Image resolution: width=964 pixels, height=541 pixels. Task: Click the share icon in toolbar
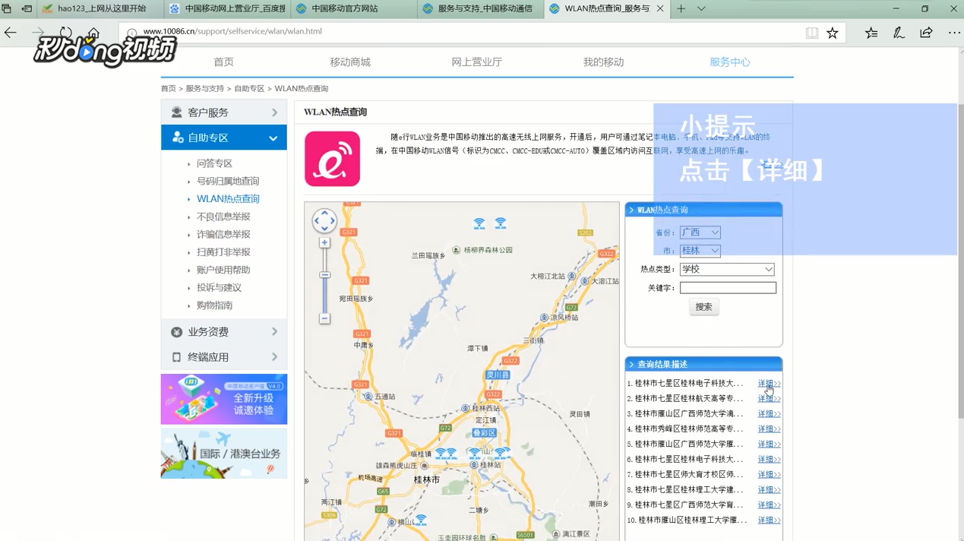pyautogui.click(x=926, y=33)
